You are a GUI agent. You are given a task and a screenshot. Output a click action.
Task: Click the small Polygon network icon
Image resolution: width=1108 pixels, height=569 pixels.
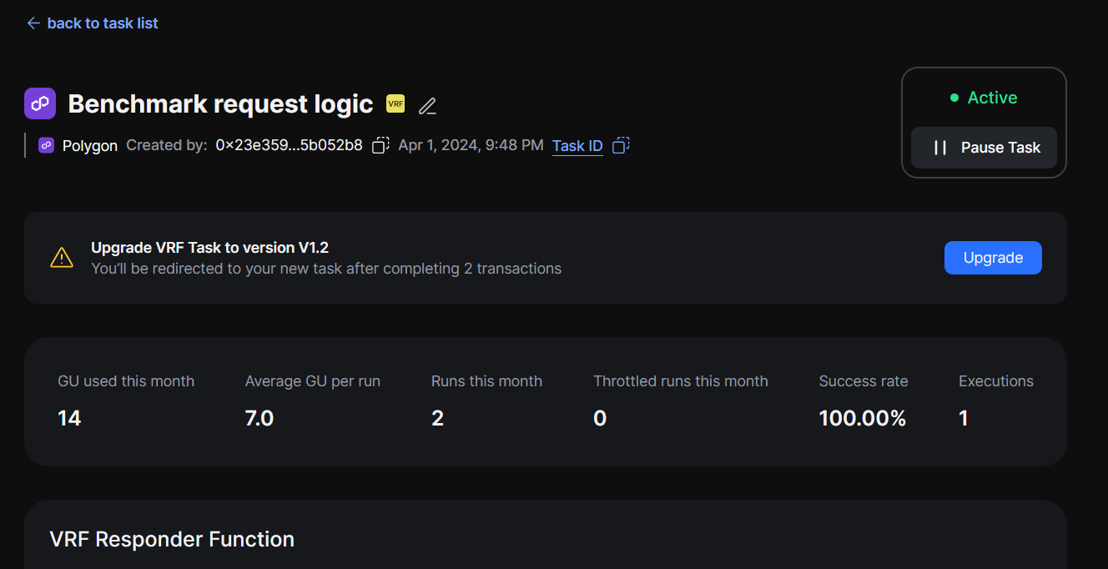pos(46,145)
